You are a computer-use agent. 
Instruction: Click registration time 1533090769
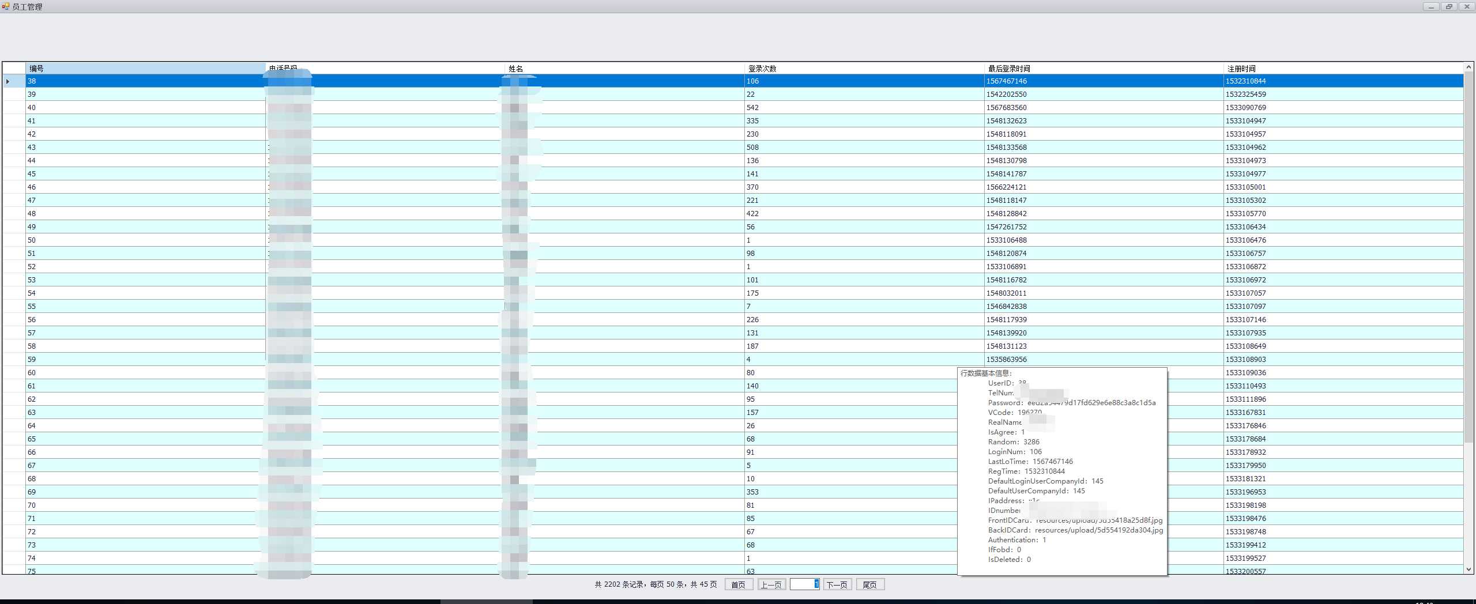[x=1343, y=107]
